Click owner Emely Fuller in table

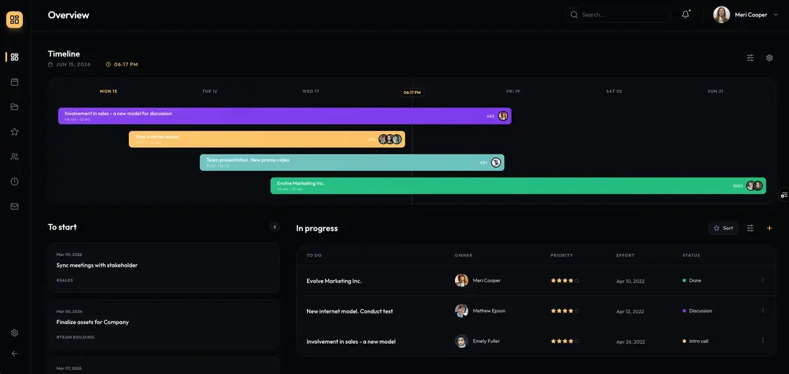point(477,341)
